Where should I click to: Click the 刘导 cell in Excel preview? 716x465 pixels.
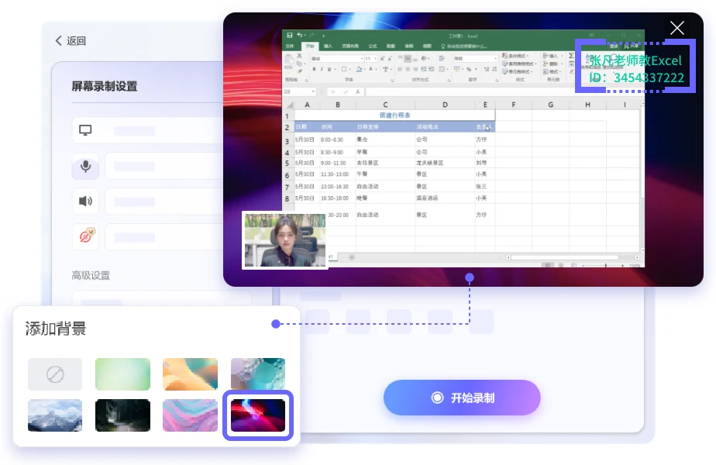coord(481,163)
